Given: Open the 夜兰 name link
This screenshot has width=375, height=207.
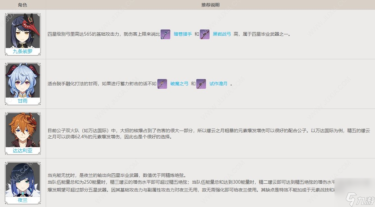Looking at the screenshot, I should tap(22, 200).
